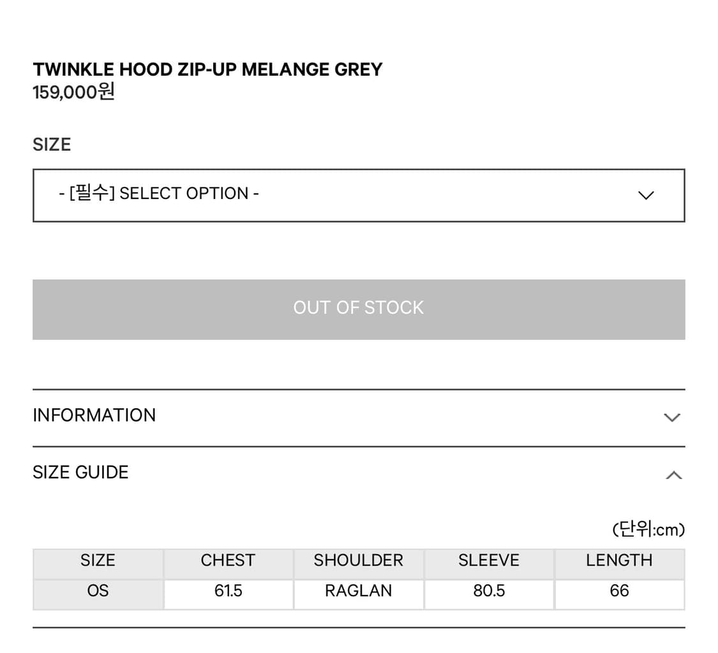This screenshot has width=718, height=653.
Task: Click the SIZE GUIDE up chevron icon
Action: (673, 475)
